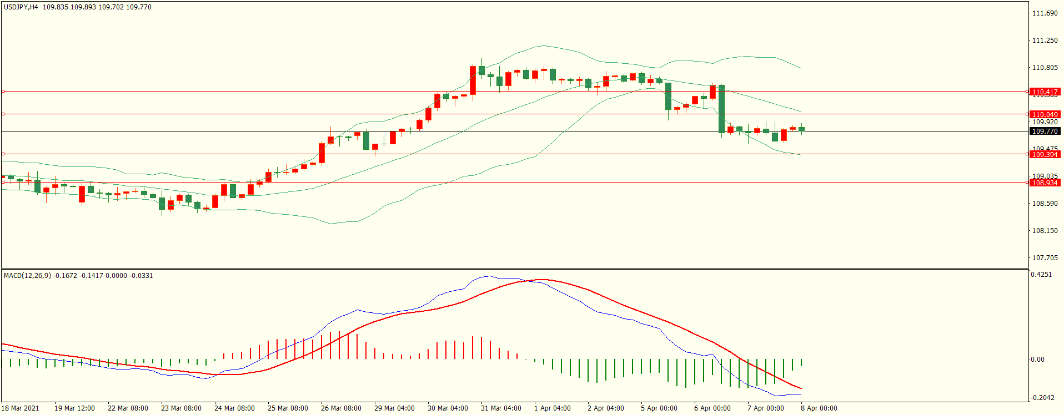Click the 26 Mar 08:00 time axis label

341,408
